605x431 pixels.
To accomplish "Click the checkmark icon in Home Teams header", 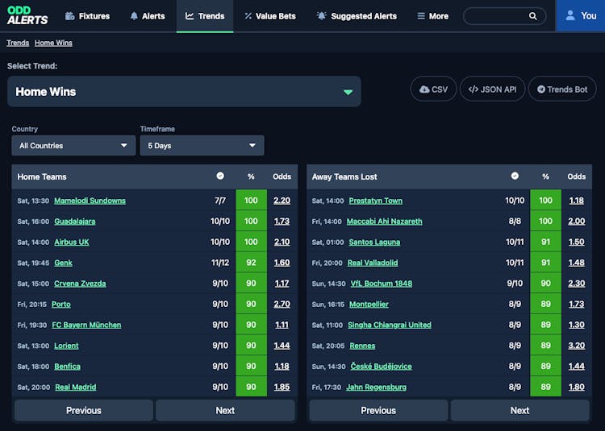I will (x=220, y=176).
